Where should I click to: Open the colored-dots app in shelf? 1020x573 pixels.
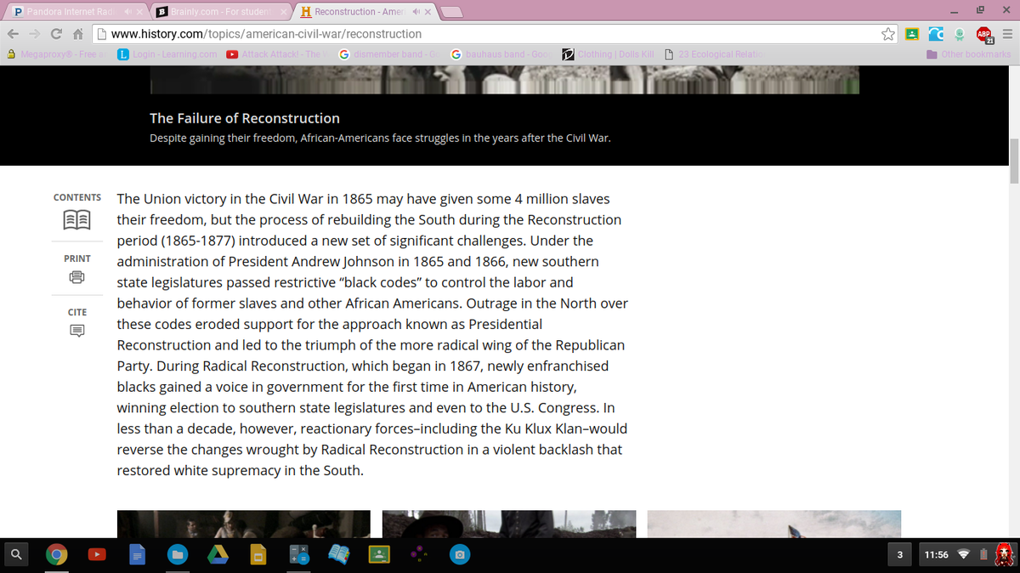420,554
